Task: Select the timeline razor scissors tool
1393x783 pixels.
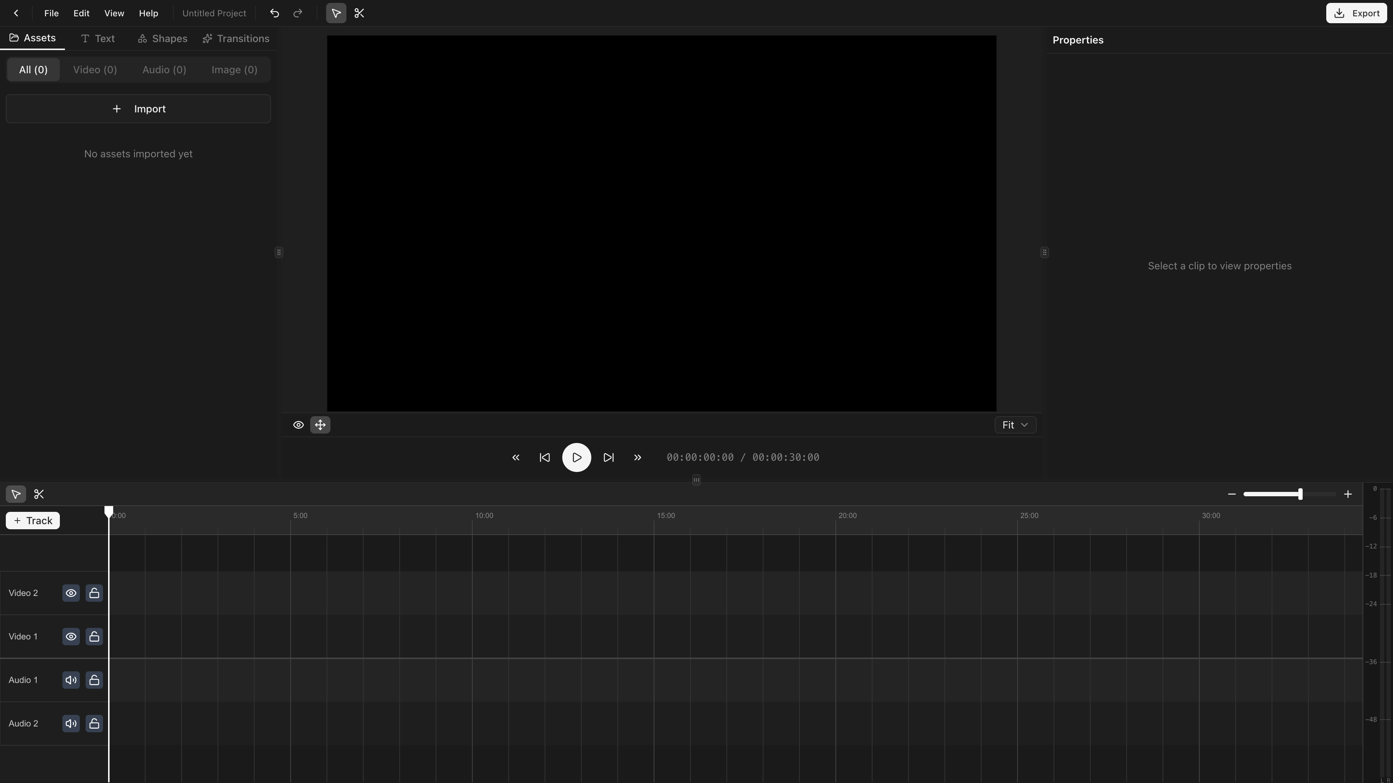Action: (x=39, y=494)
